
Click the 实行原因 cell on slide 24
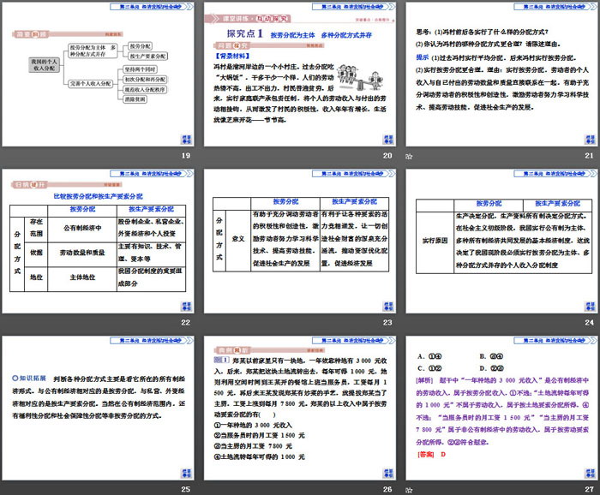435,241
